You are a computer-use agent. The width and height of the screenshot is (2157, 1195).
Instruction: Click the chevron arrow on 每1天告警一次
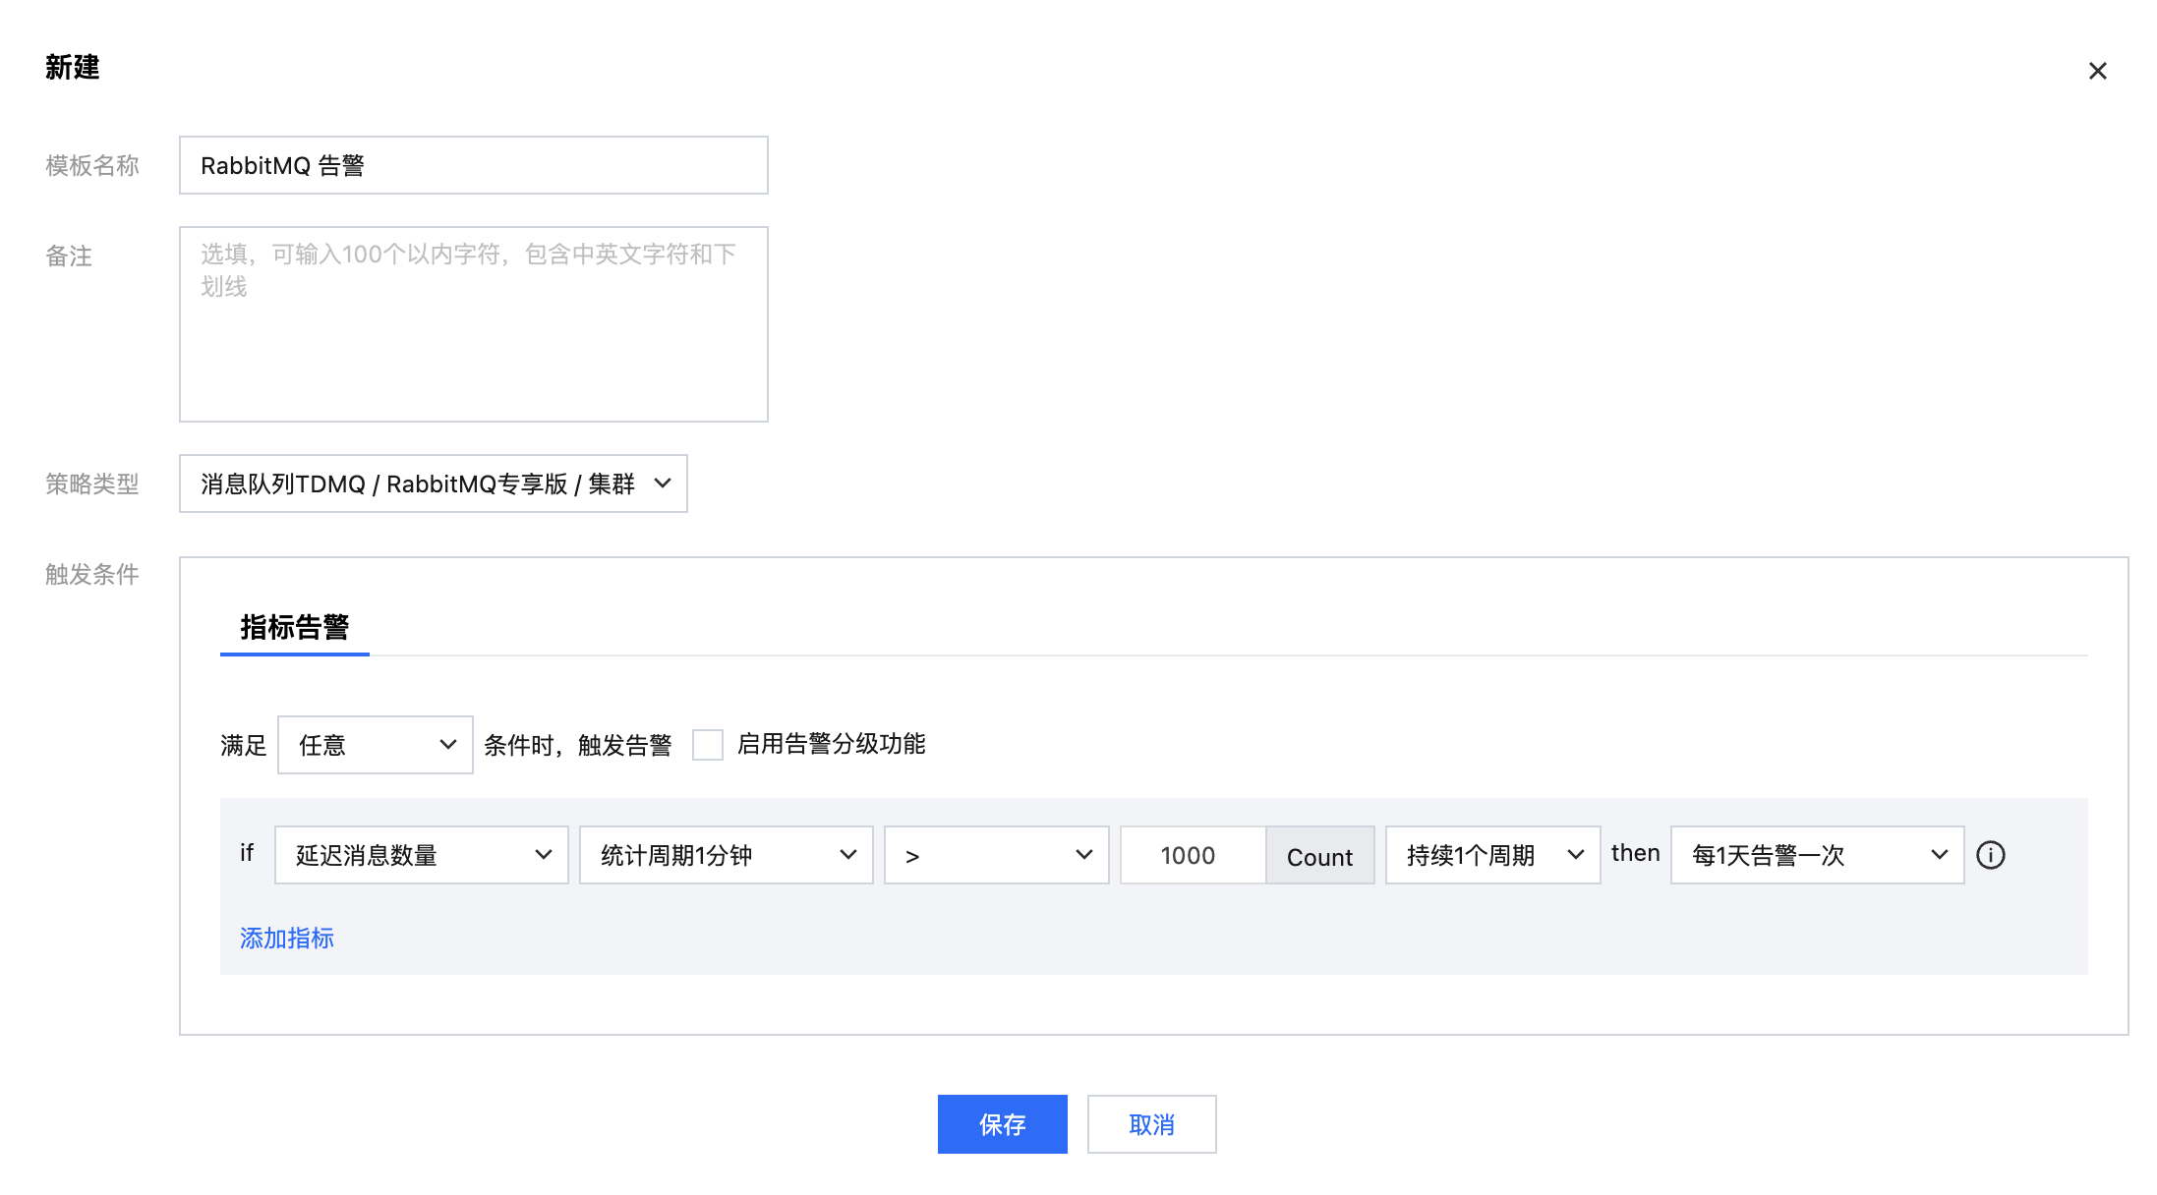tap(1939, 855)
